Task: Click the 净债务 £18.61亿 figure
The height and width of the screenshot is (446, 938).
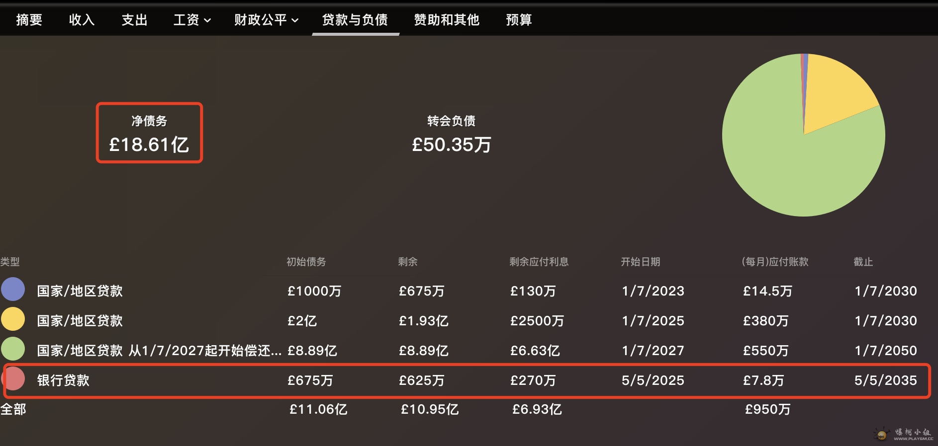Action: [x=149, y=144]
